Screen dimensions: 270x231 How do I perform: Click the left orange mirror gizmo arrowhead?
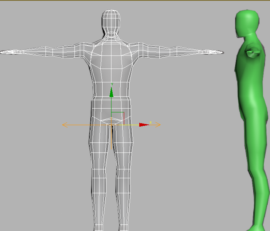(64, 125)
